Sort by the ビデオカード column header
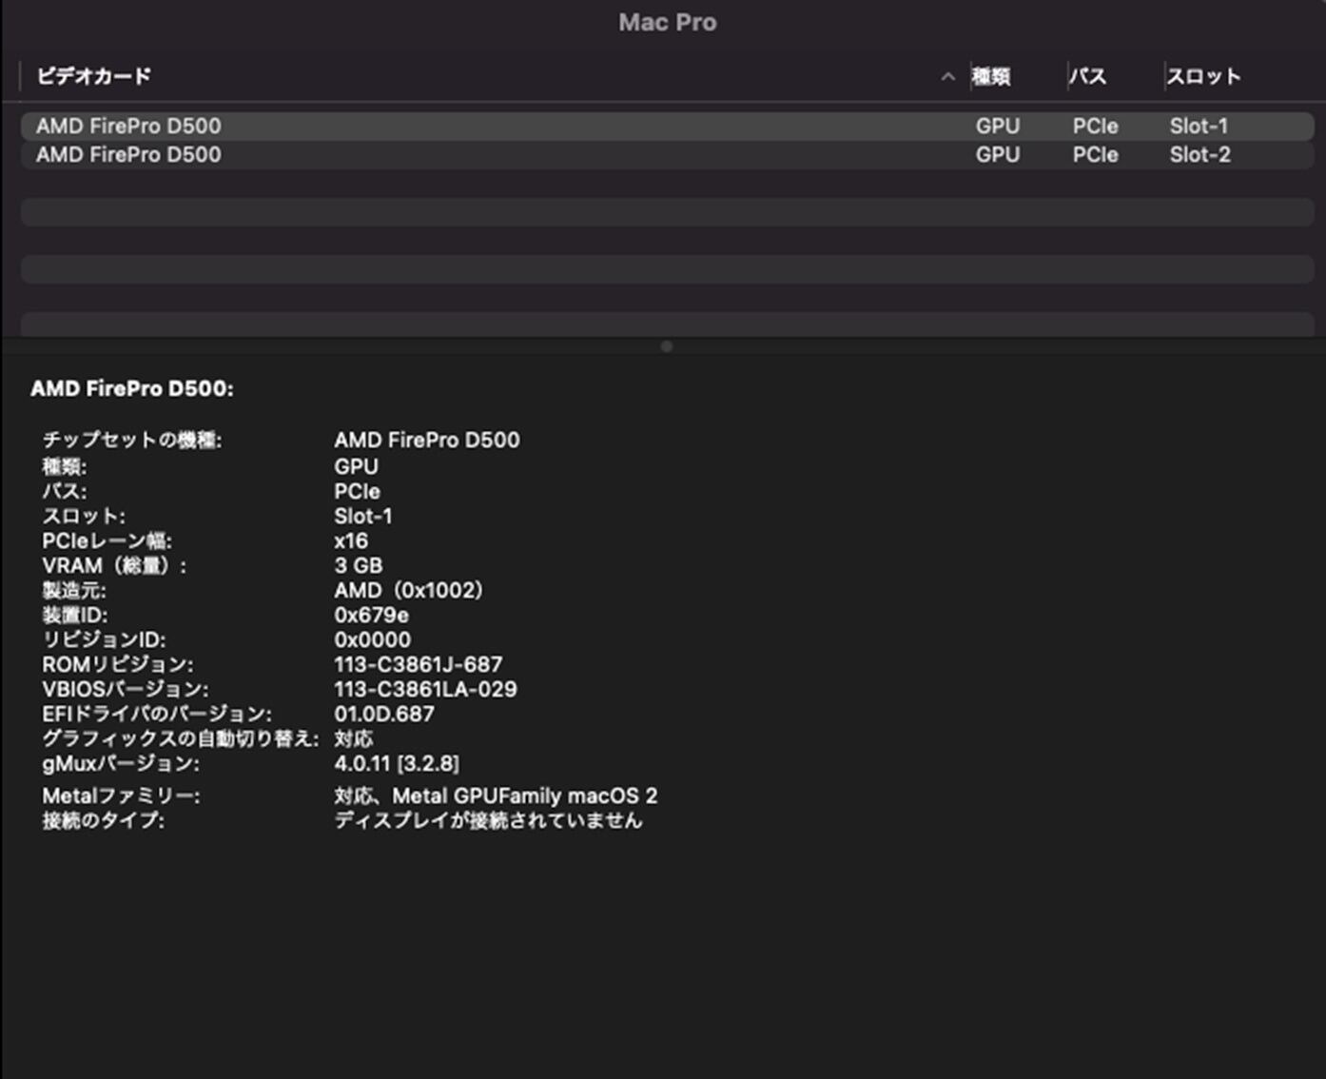This screenshot has height=1079, width=1326. tap(93, 76)
